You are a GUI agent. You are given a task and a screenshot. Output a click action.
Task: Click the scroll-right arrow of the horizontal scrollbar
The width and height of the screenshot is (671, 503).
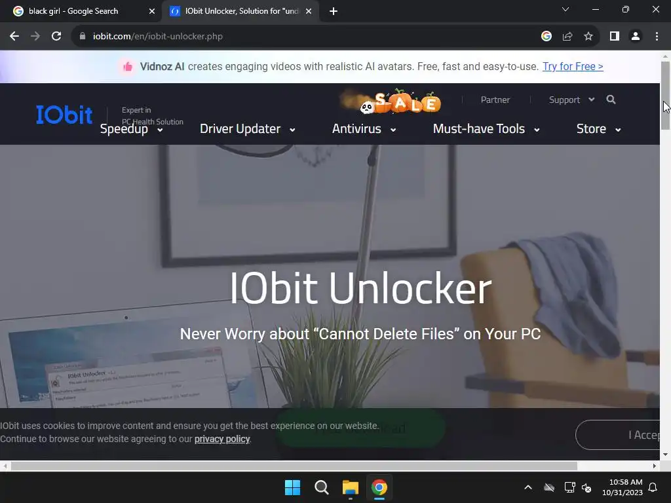click(655, 466)
